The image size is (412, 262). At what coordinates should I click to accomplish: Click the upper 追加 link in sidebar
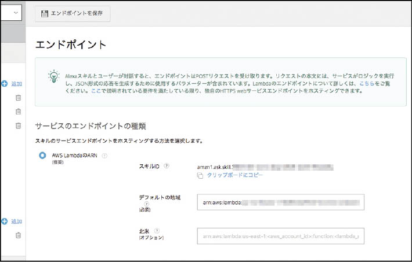click(x=17, y=84)
